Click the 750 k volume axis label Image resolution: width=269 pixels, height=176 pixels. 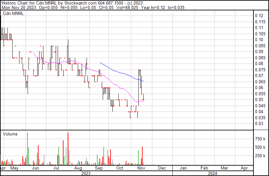pyautogui.click(x=260, y=139)
